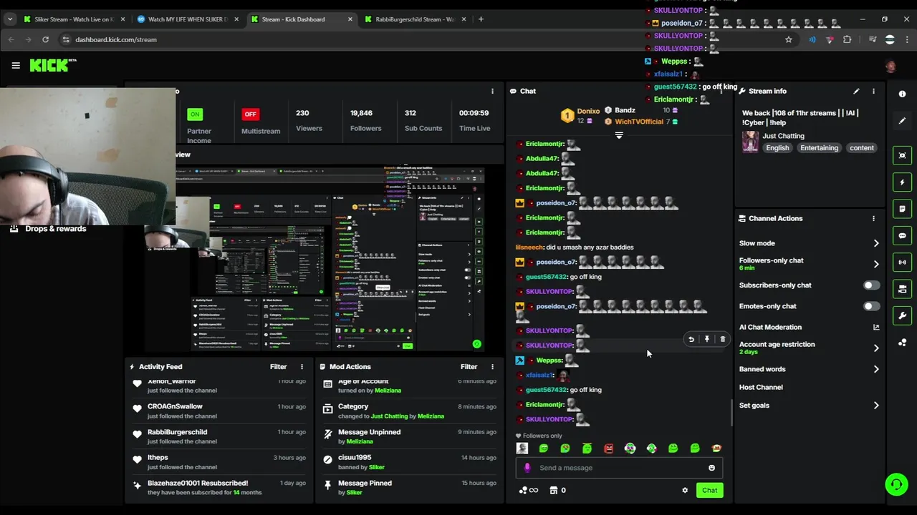The width and height of the screenshot is (917, 515).
Task: Select the server layout icon in right sidebar
Action: click(902, 289)
